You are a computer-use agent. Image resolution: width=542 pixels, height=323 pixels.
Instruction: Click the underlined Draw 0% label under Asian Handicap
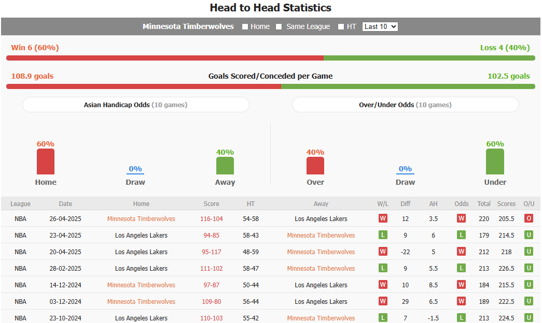pyautogui.click(x=135, y=169)
